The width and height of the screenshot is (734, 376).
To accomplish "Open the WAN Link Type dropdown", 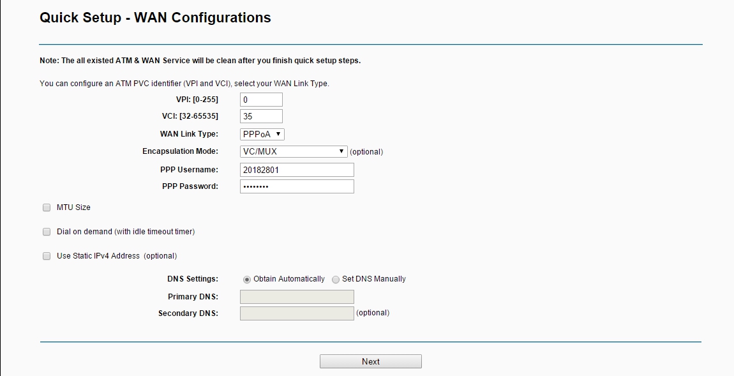I will pos(262,134).
